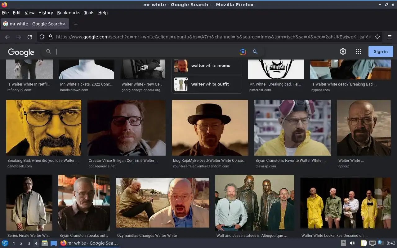Open a new tab with plus button
Viewport: 397px width, 248px height.
(x=76, y=24)
